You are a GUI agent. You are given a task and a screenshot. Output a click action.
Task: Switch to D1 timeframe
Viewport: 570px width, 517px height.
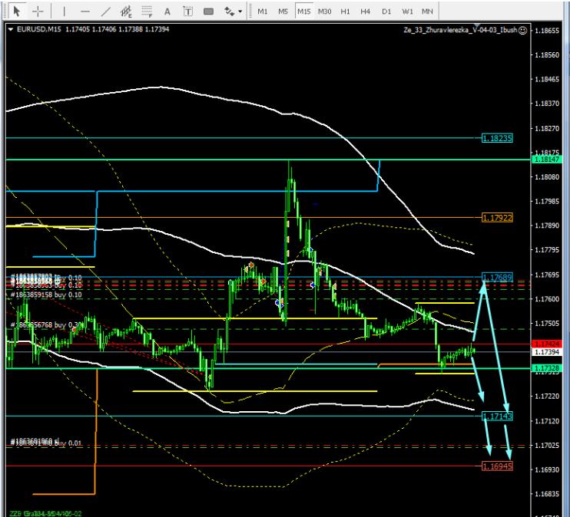point(386,12)
